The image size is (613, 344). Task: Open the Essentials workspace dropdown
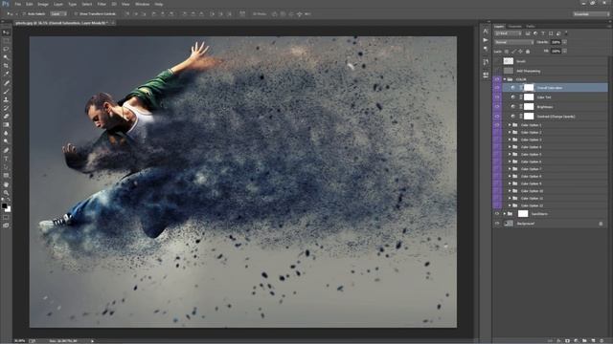[x=591, y=13]
